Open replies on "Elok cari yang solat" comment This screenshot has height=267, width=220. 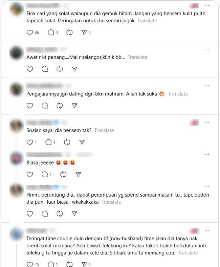[51, 32]
